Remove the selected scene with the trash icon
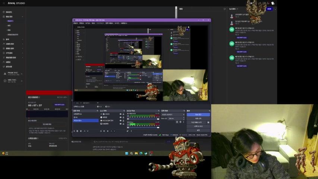 coord(78,131)
